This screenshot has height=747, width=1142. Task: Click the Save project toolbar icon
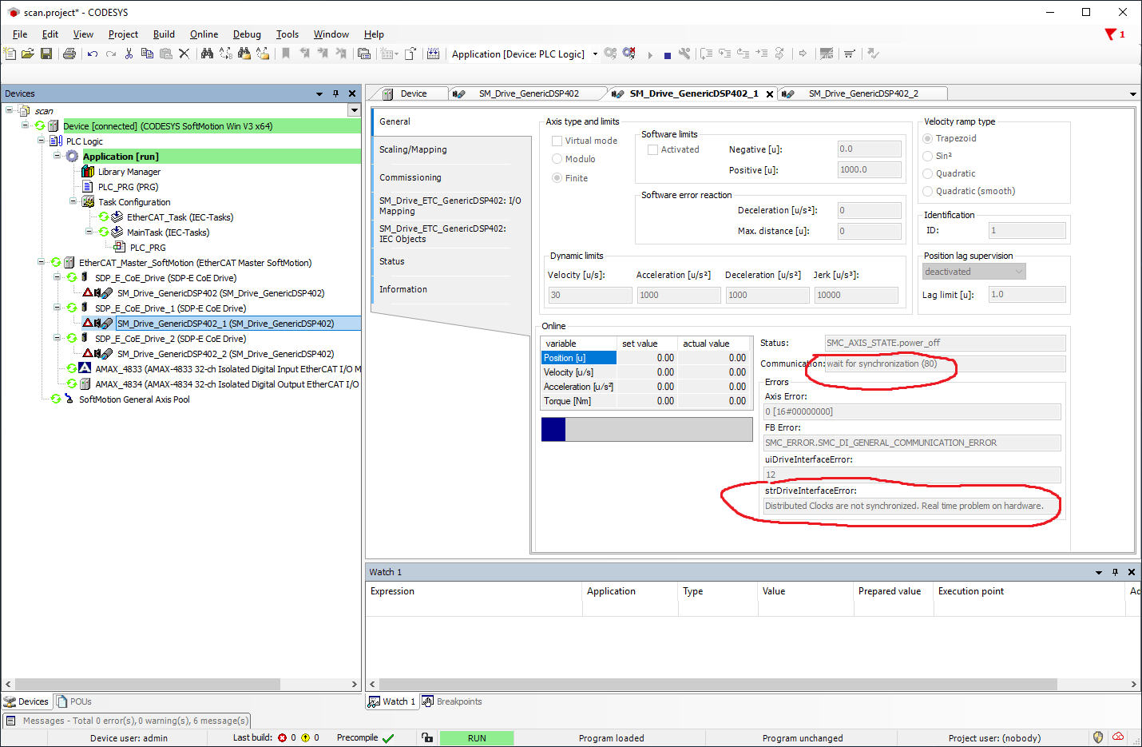coord(46,54)
